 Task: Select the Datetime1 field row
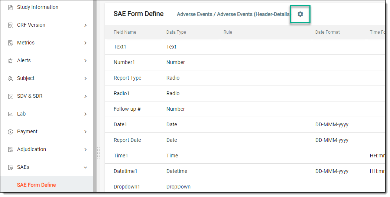(245, 171)
